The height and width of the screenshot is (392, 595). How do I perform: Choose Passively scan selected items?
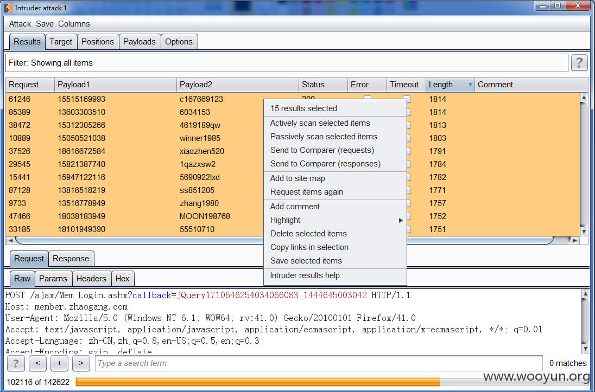click(335, 137)
